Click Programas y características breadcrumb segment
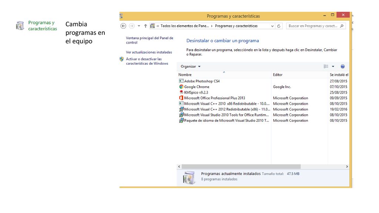The image size is (379, 213). [236, 26]
